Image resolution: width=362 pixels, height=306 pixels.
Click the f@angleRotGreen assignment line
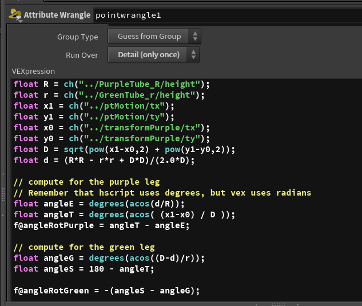pos(106,291)
